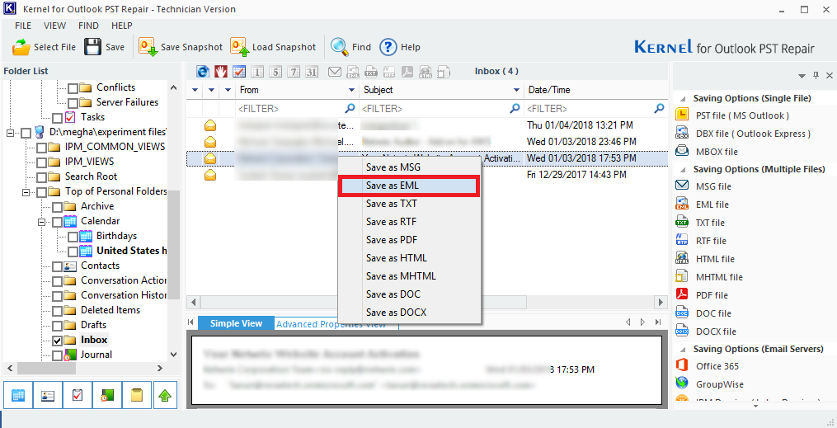Collapse the D:\megha root tree node
Image resolution: width=837 pixels, height=428 pixels.
click(10, 132)
